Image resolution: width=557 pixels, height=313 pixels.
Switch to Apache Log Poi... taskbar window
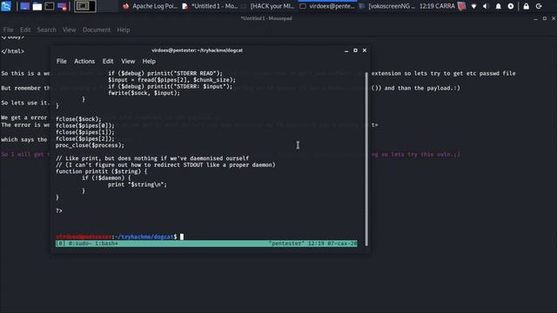(150, 6)
